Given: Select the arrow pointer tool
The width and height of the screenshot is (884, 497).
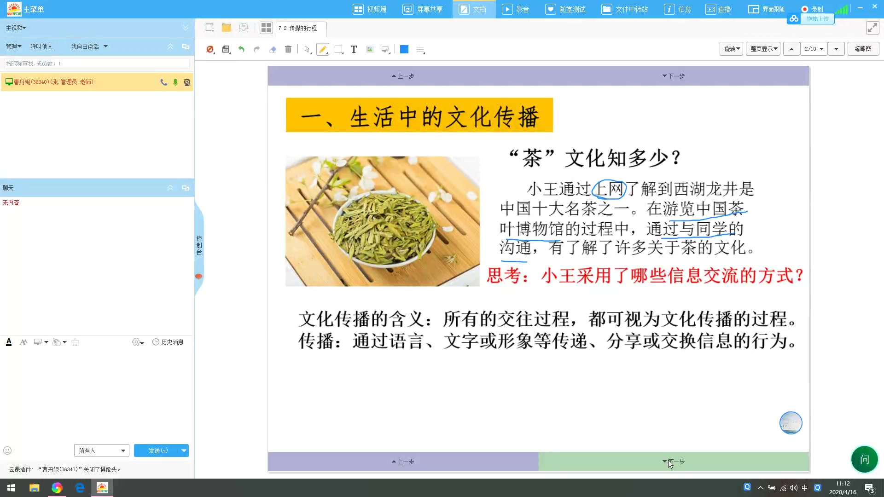Looking at the screenshot, I should coord(308,49).
